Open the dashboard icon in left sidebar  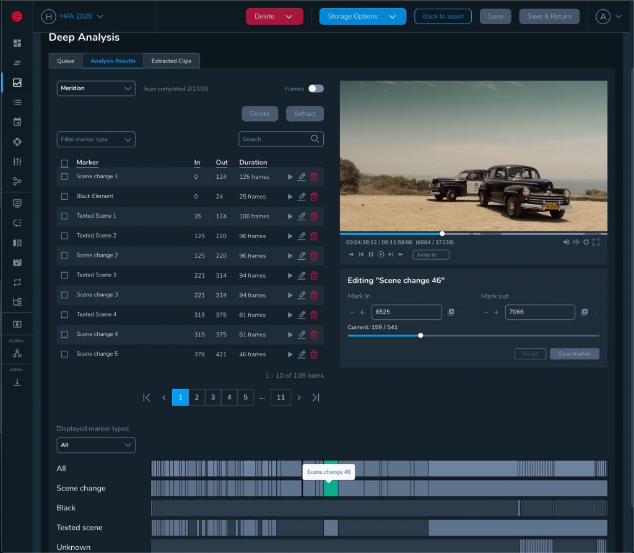(x=17, y=43)
